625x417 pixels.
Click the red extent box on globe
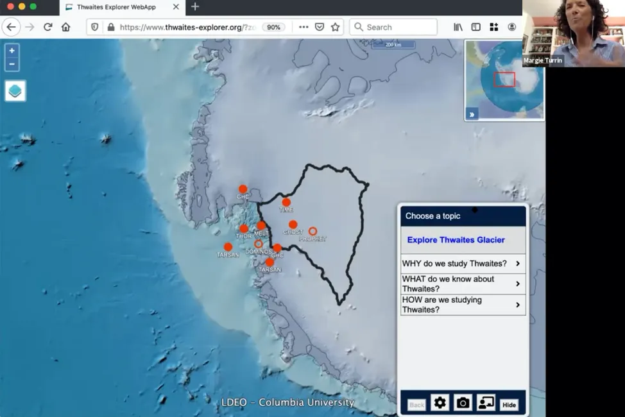coord(504,80)
